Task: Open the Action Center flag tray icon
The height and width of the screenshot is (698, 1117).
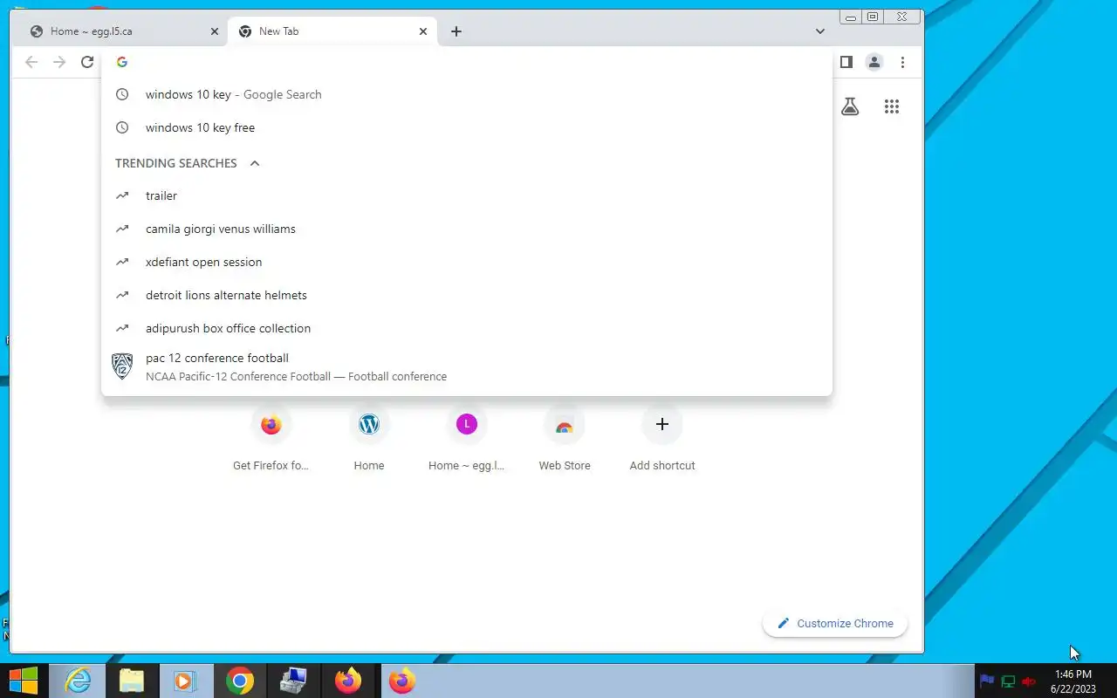Action: click(x=987, y=681)
